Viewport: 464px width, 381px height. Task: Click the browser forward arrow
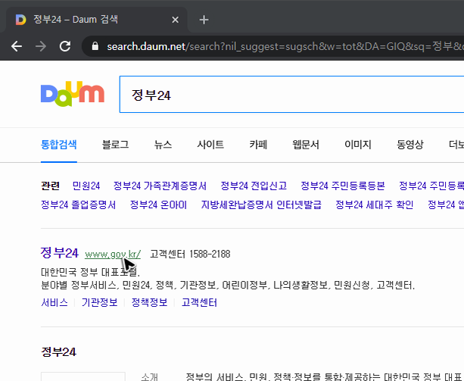tap(41, 46)
